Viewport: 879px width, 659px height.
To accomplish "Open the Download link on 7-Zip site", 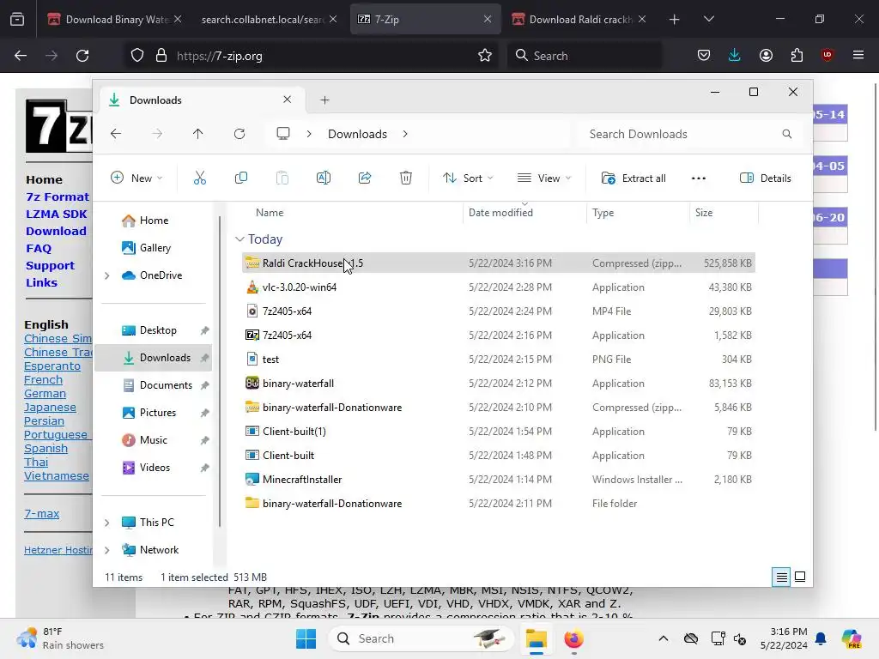I will pyautogui.click(x=56, y=231).
